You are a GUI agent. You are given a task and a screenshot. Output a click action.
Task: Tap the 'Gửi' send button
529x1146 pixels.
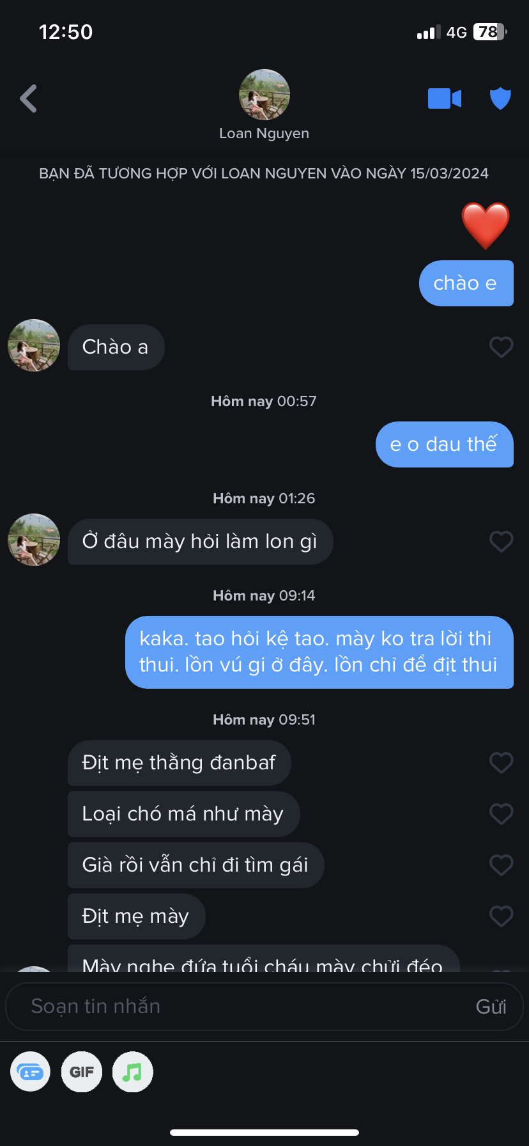(x=491, y=1007)
